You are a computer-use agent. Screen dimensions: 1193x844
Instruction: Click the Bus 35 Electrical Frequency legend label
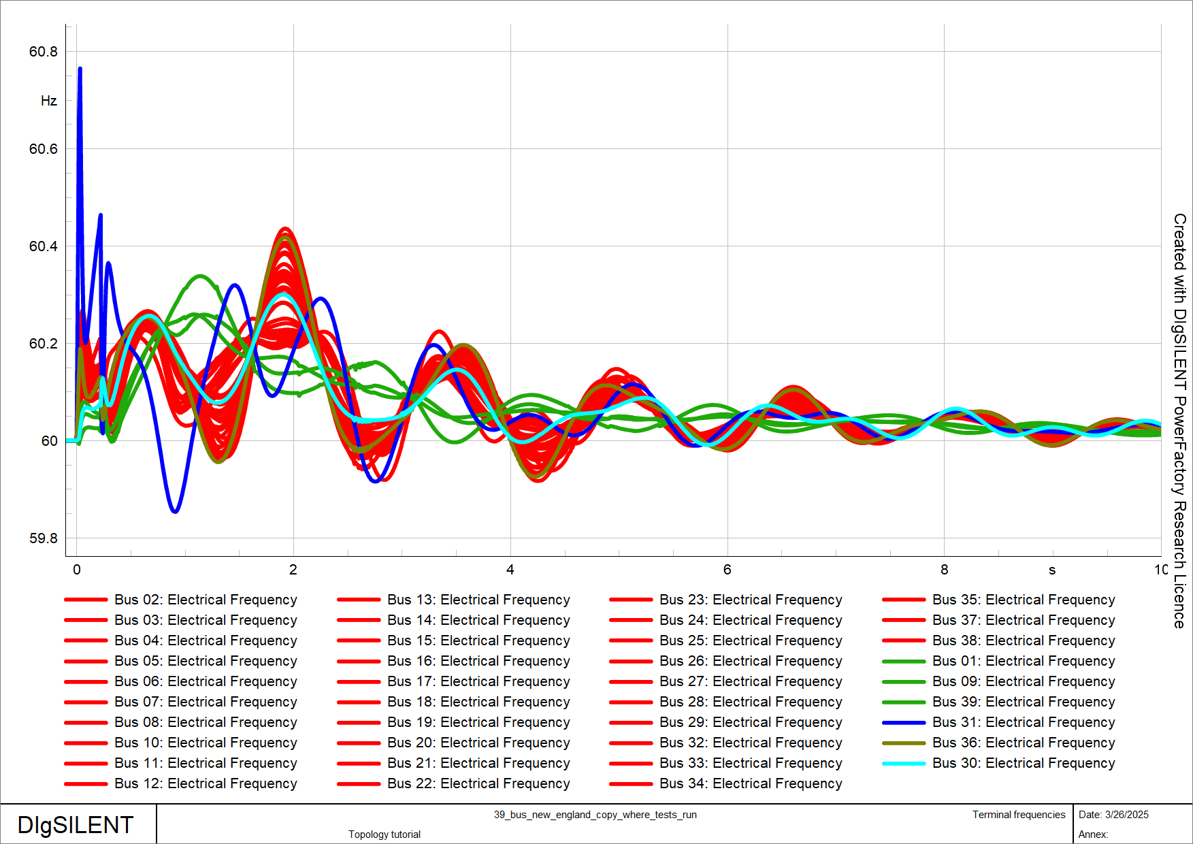[x=1024, y=600]
